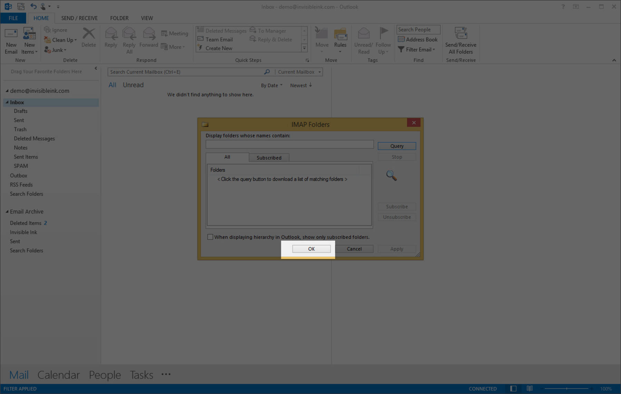Switch to Normal view in status bar
Image resolution: width=621 pixels, height=394 pixels.
coord(513,388)
